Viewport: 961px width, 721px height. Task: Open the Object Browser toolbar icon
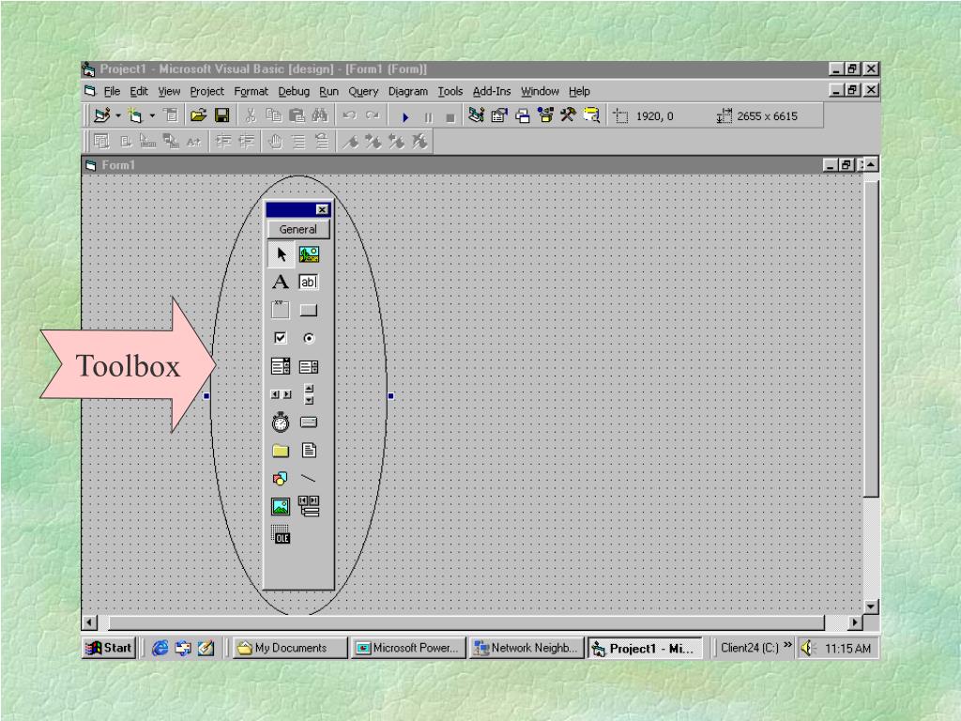(x=545, y=115)
